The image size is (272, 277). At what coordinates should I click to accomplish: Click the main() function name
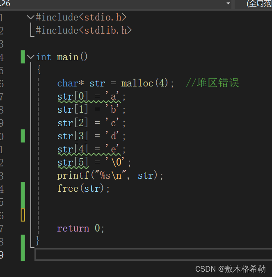click(x=72, y=57)
